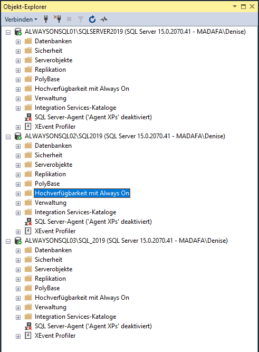Image resolution: width=259 pixels, height=352 pixels.
Task: Select Serverobjekte under ALWAYSONSQL02
Action: (53, 165)
